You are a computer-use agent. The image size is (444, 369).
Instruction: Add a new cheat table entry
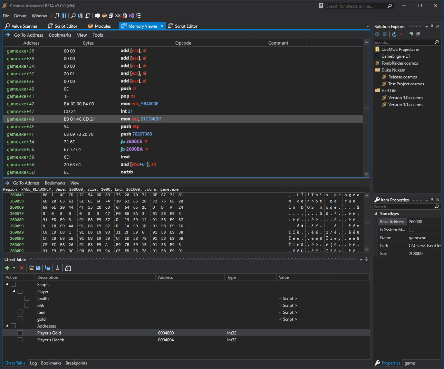click(7, 268)
